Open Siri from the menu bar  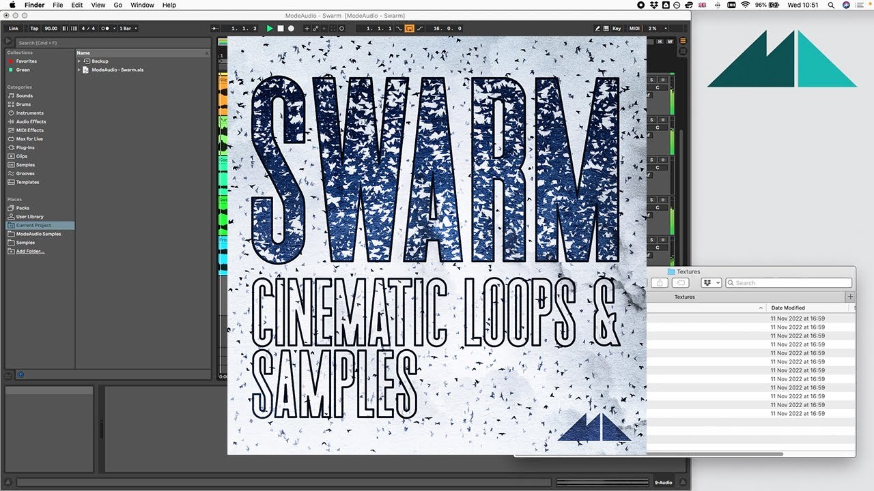847,5
